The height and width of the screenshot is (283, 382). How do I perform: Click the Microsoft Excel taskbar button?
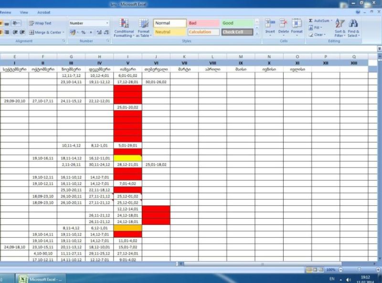pyautogui.click(x=41, y=279)
